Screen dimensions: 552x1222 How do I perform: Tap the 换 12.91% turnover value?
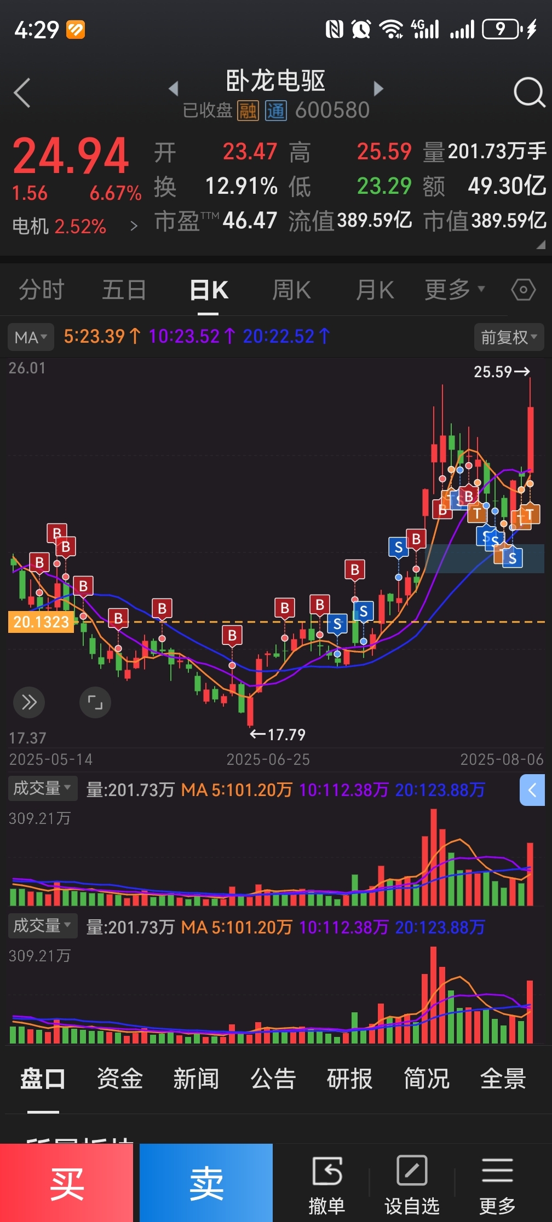[x=241, y=186]
